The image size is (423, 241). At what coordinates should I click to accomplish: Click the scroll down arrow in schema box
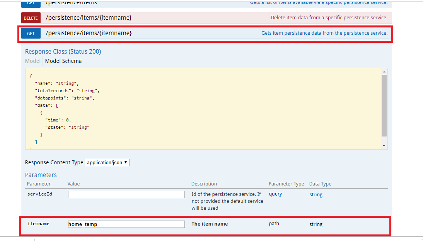[384, 146]
